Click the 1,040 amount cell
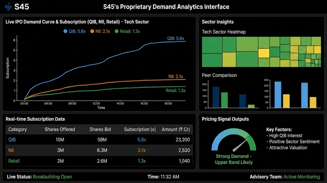The image size is (327, 183). click(184, 161)
